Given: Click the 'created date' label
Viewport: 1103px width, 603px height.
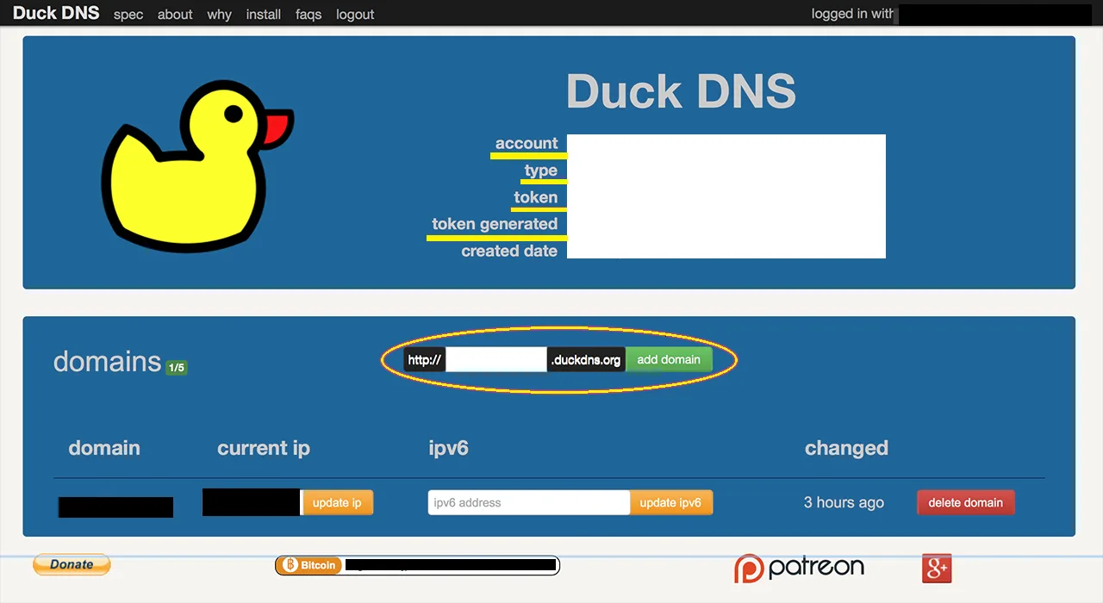Looking at the screenshot, I should 509,251.
